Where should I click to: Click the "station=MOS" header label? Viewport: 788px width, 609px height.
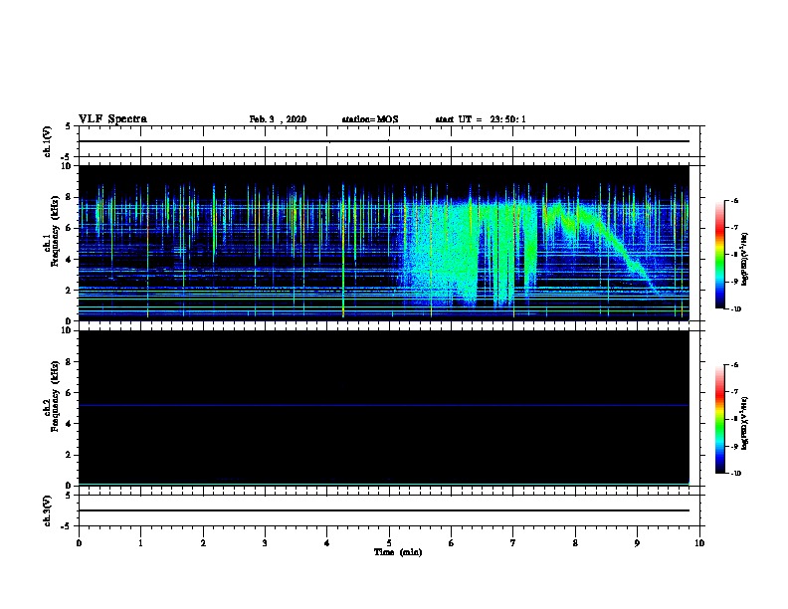[370, 119]
